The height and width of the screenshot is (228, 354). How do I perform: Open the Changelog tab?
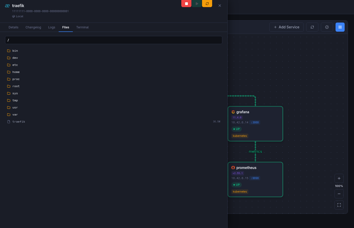coord(33,27)
